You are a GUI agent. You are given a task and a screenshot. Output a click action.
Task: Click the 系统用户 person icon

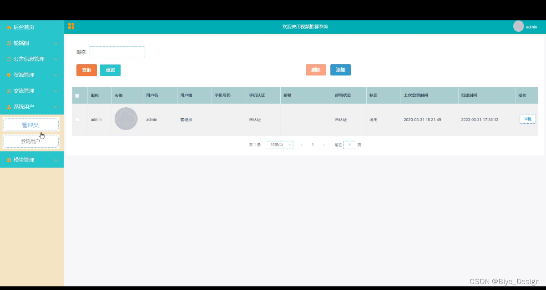(x=9, y=107)
